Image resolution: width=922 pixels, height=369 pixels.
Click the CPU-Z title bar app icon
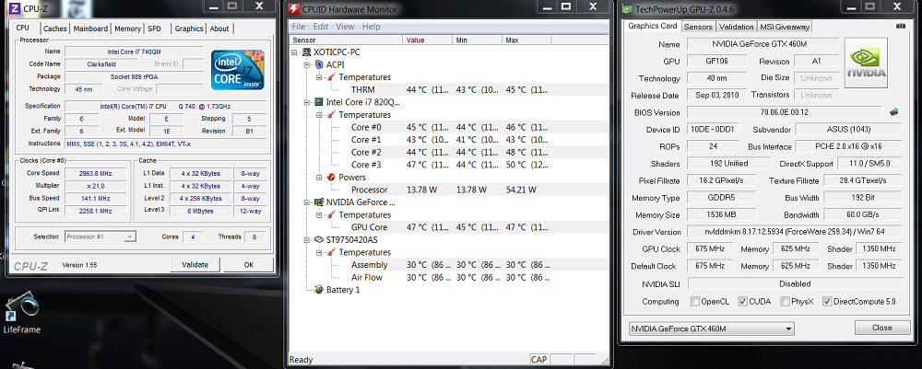pyautogui.click(x=16, y=9)
